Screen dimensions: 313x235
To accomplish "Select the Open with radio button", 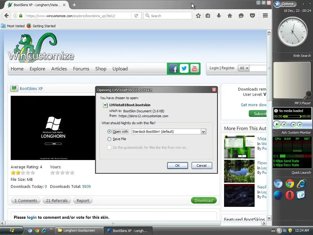I will pyautogui.click(x=109, y=132).
